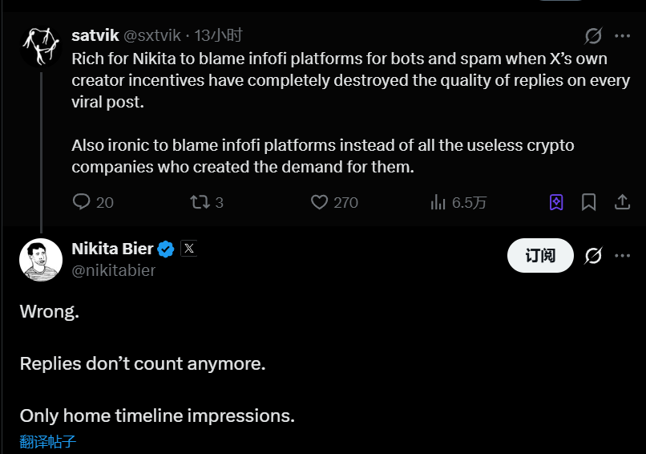Open the @sxtvik handle link
646x454 pixels.
pyautogui.click(x=152, y=35)
